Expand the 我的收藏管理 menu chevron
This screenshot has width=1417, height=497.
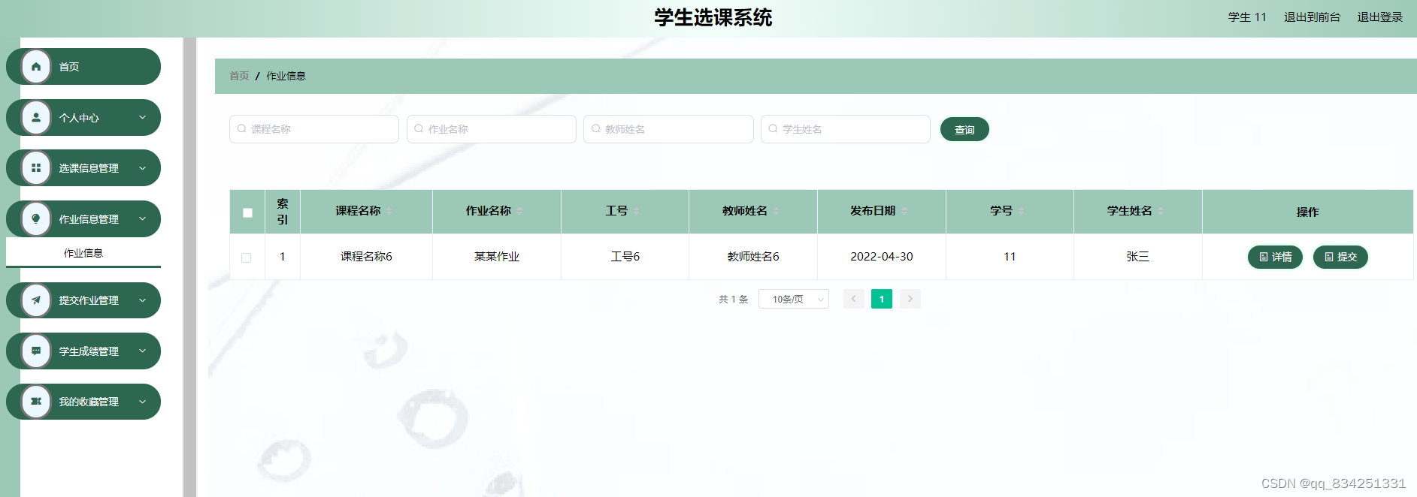coord(143,402)
